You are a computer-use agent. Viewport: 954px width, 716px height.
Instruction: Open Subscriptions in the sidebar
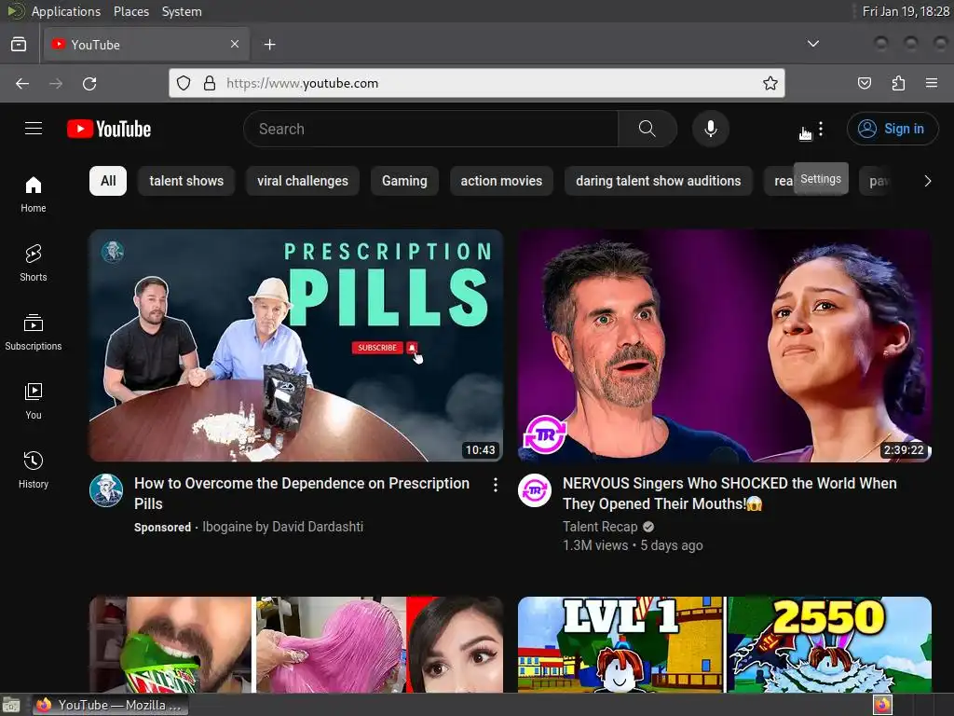coord(33,332)
